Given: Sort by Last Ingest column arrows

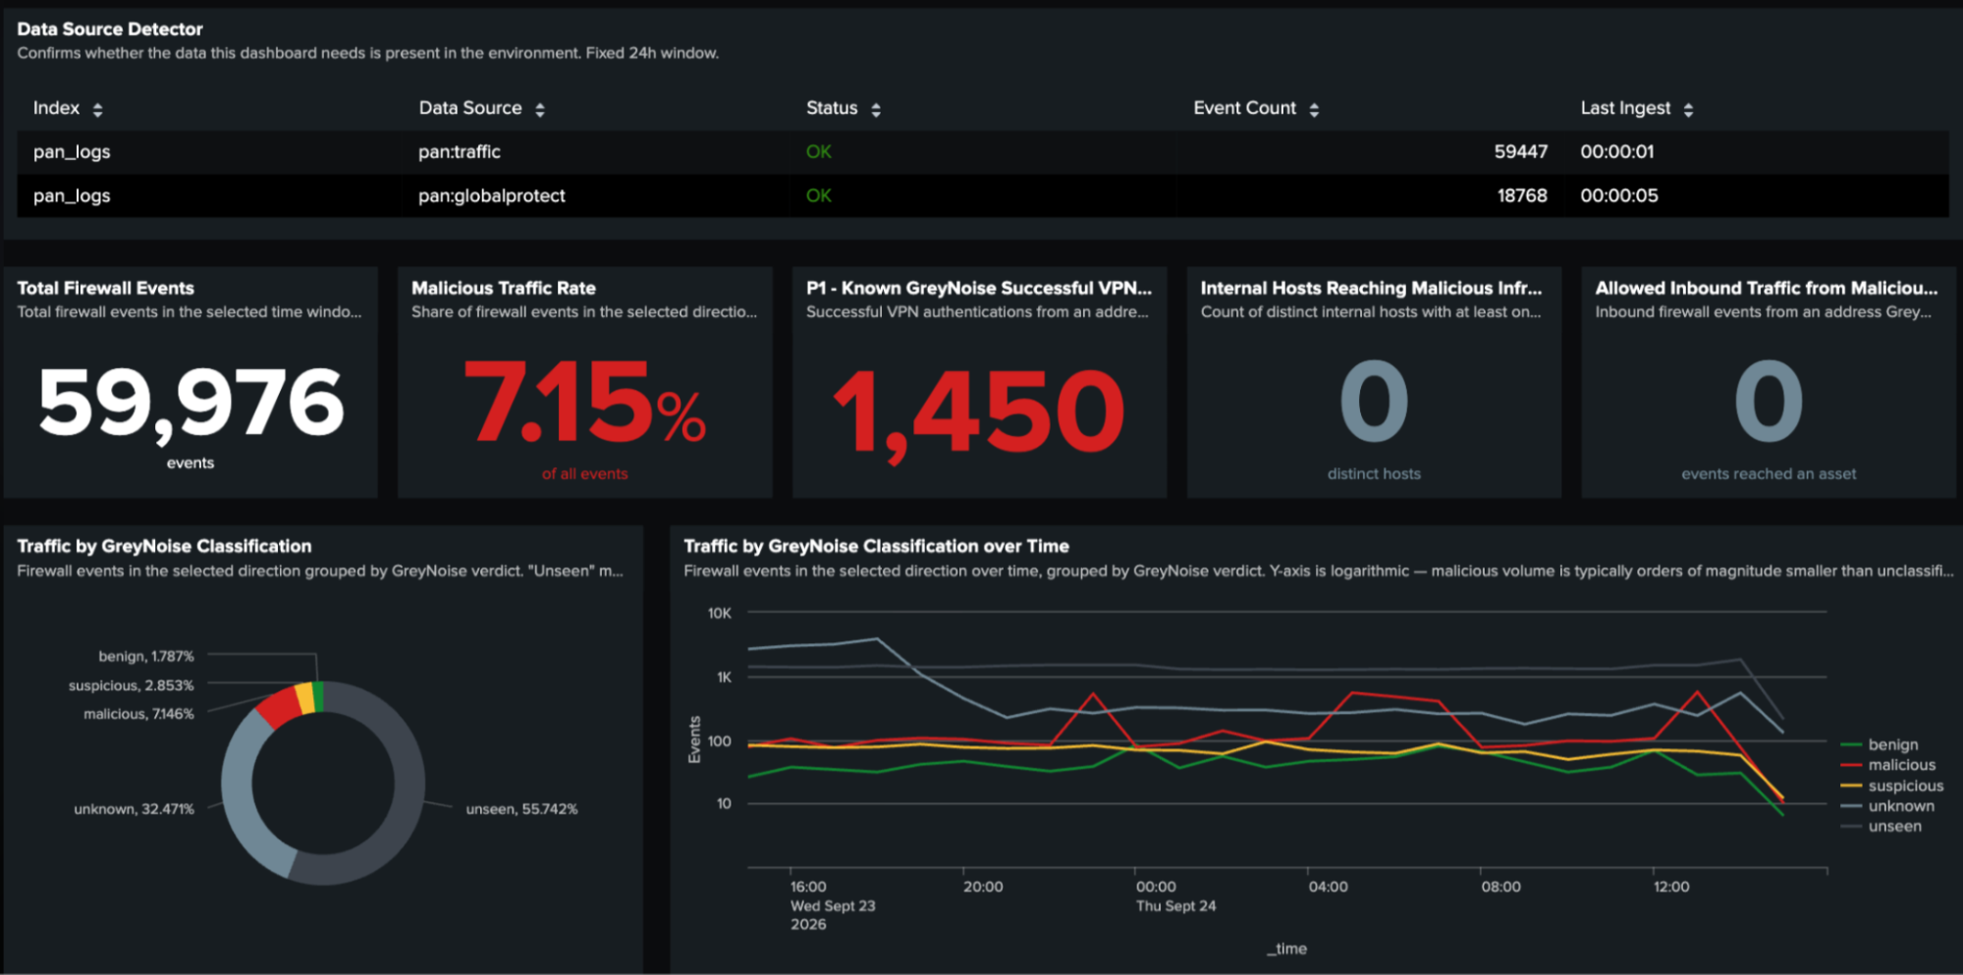Looking at the screenshot, I should [x=1688, y=110].
